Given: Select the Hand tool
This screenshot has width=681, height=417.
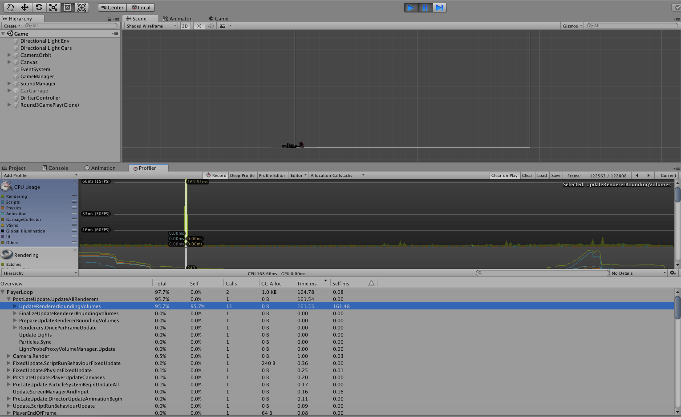Looking at the screenshot, I should (x=11, y=8).
